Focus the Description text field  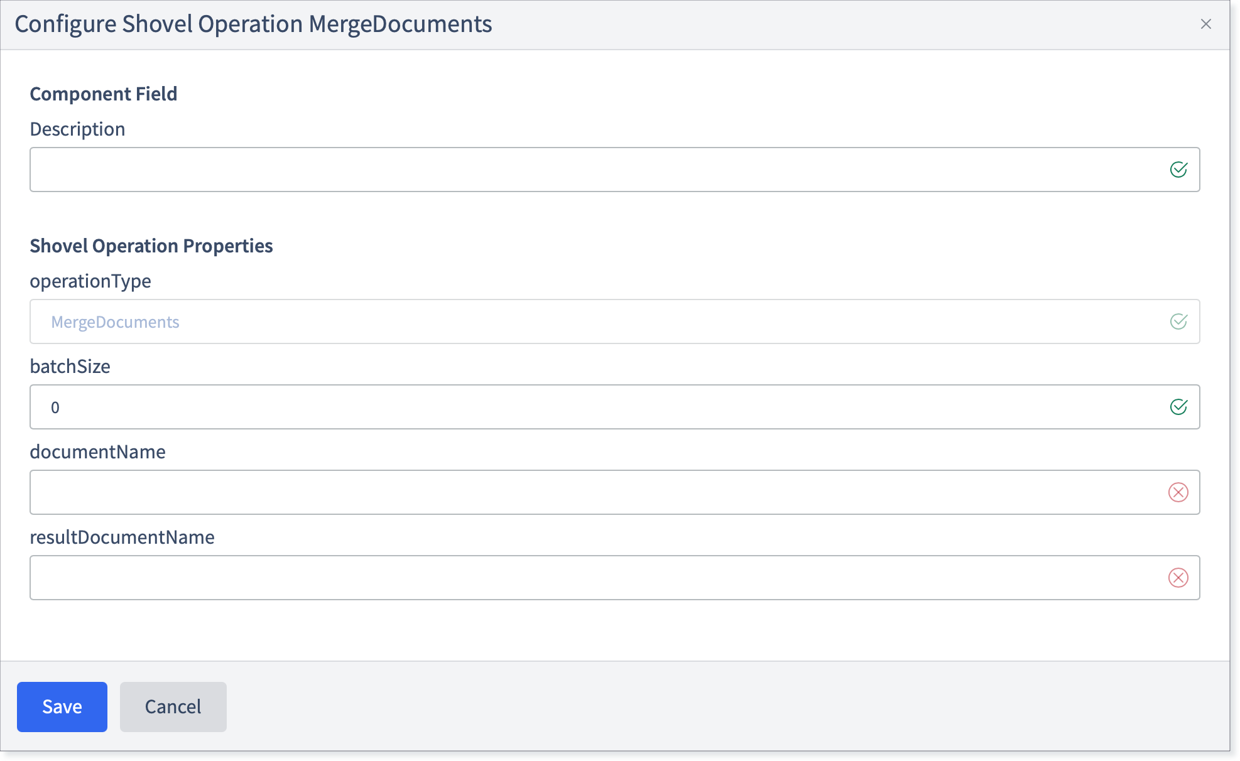click(614, 170)
